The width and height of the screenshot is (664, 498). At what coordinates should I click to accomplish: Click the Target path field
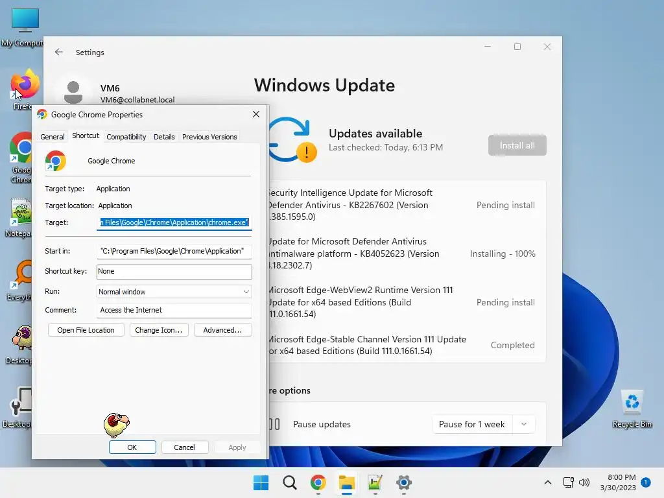coord(174,223)
